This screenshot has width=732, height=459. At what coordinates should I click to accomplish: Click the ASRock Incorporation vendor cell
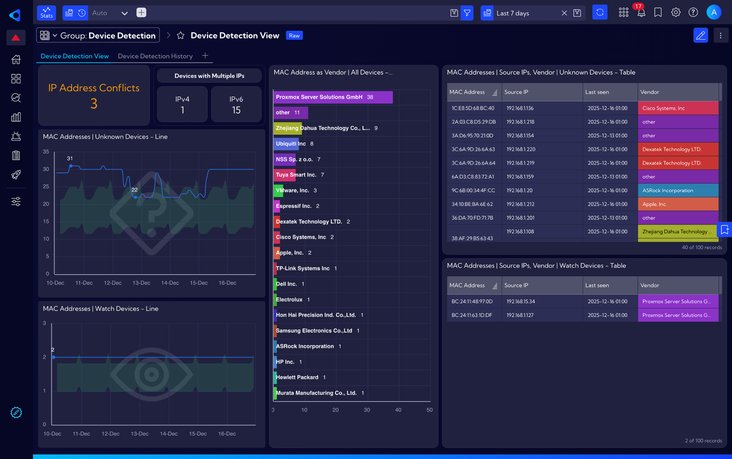pyautogui.click(x=678, y=191)
